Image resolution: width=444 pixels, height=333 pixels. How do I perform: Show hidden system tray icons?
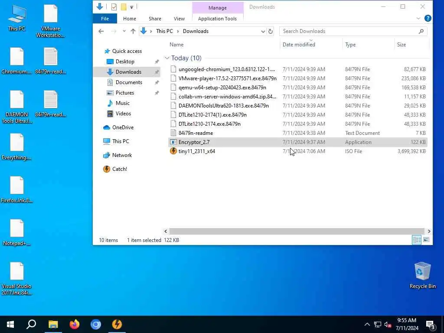[x=367, y=324]
